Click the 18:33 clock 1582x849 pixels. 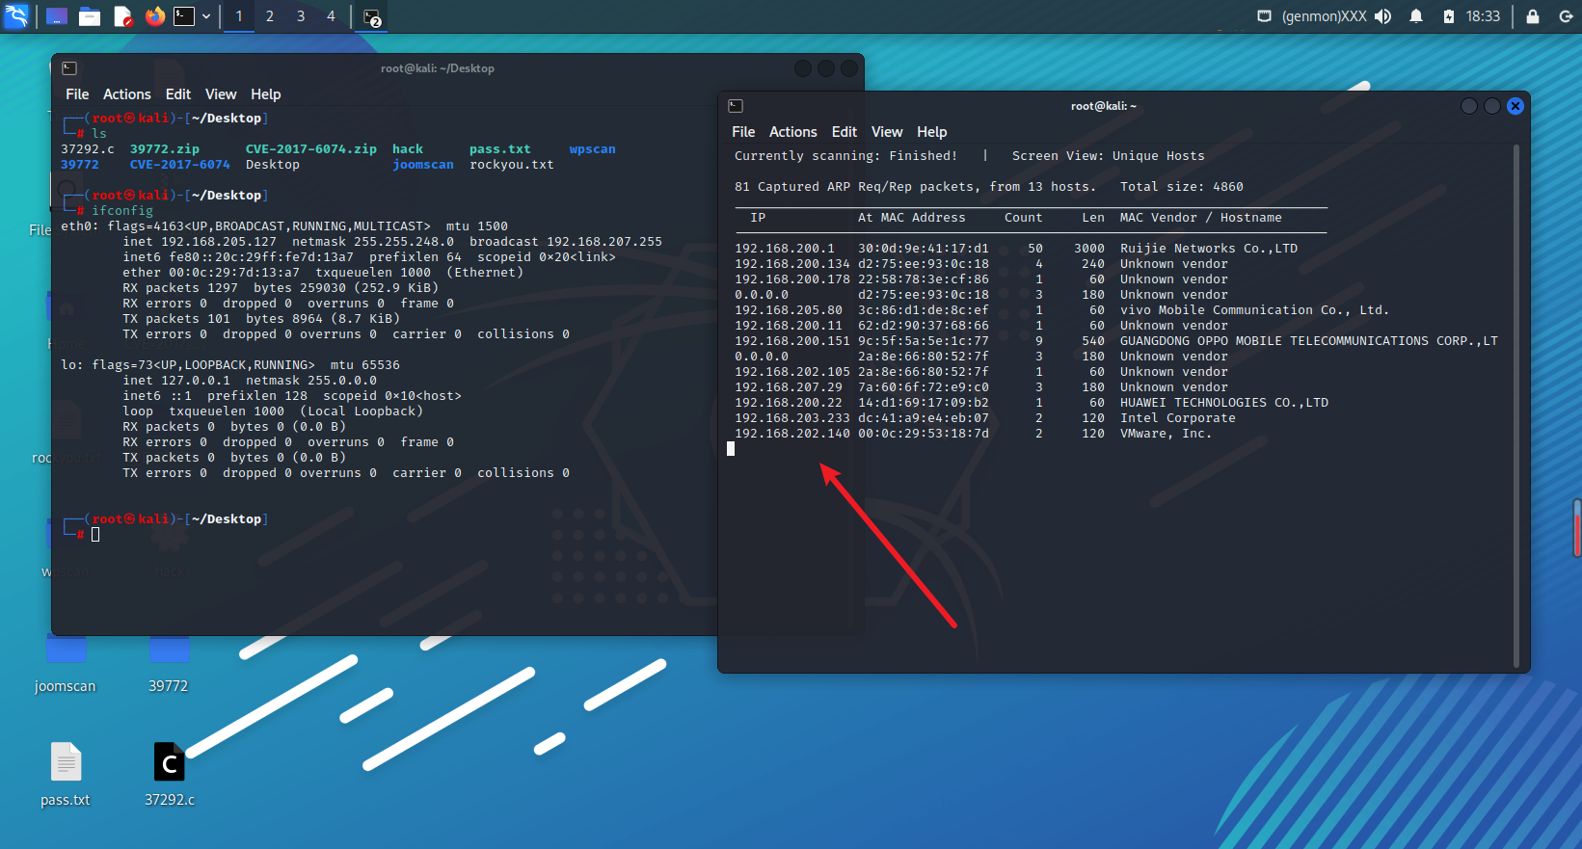(1483, 16)
